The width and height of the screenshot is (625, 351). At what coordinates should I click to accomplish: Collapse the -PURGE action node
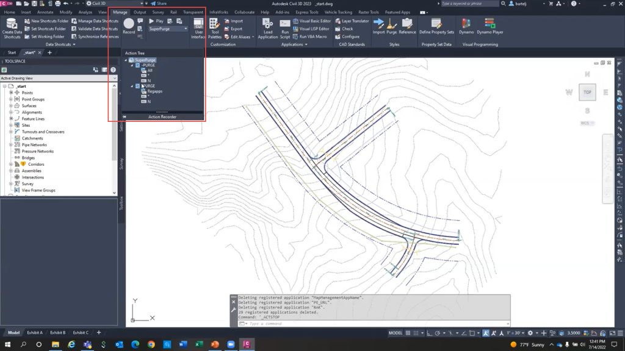tap(132, 65)
